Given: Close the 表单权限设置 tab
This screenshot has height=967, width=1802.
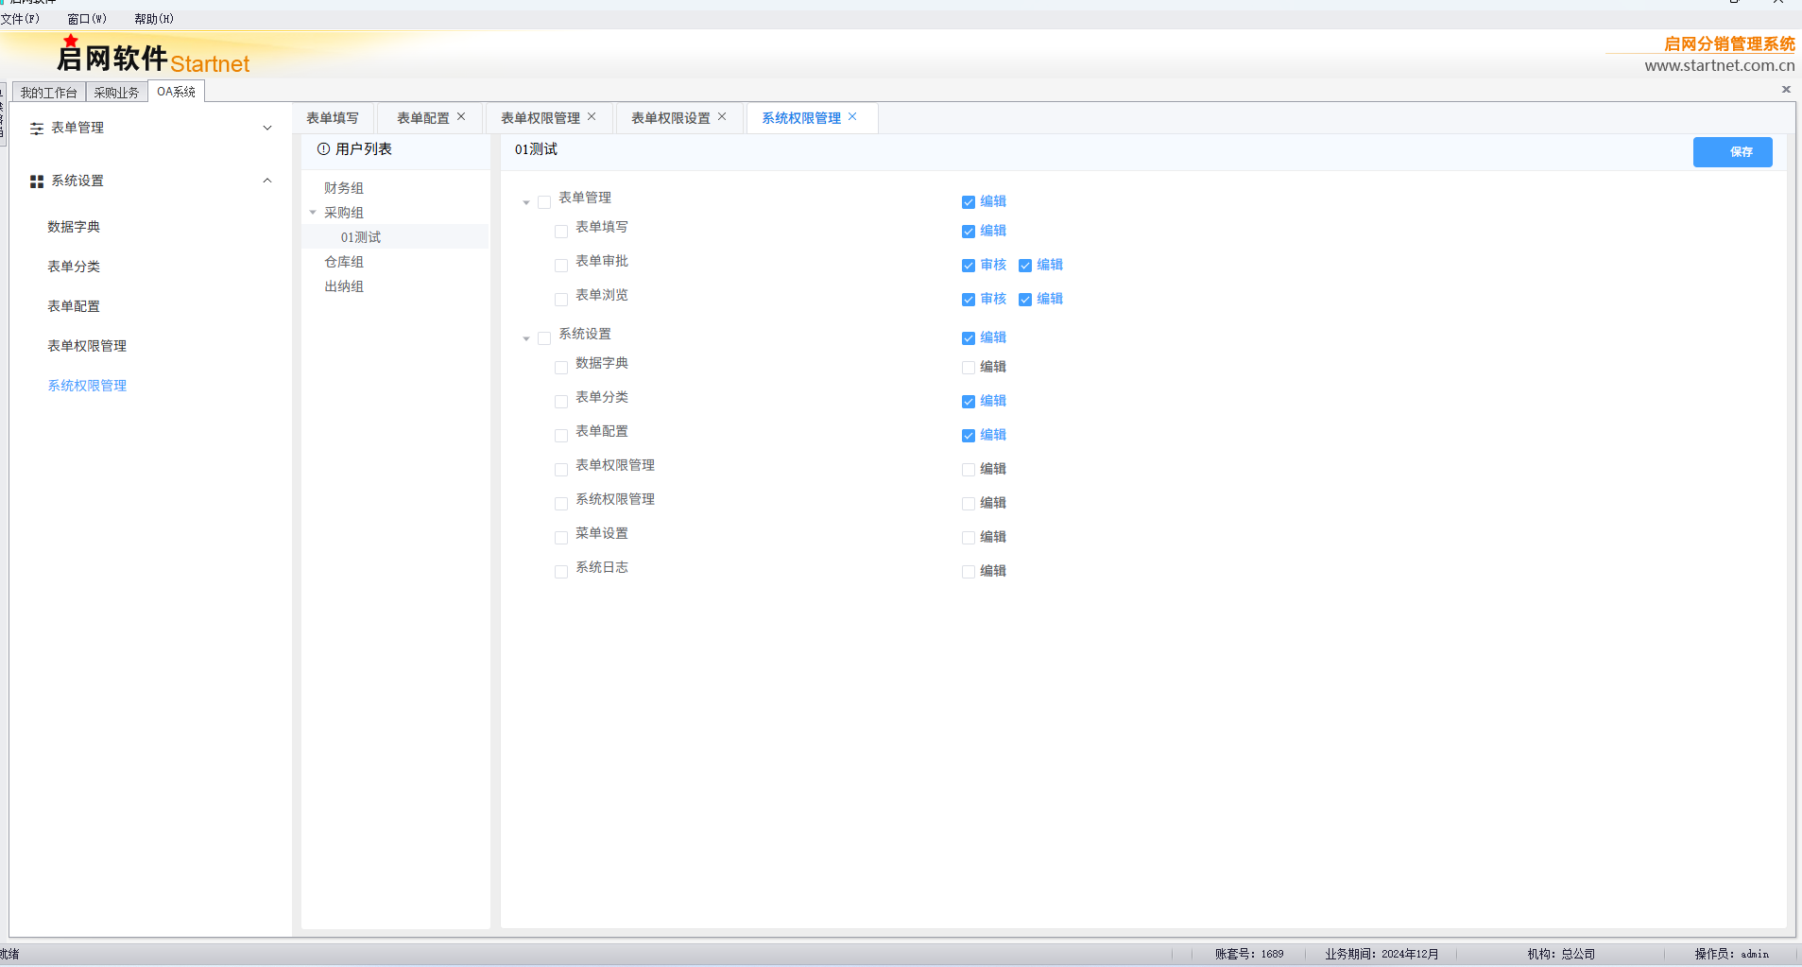Looking at the screenshot, I should [x=722, y=116].
